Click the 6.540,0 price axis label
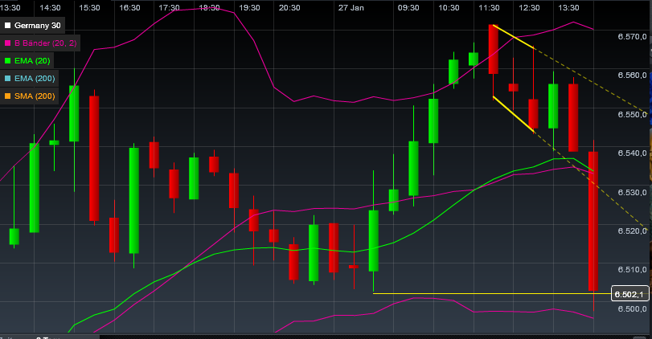 (632, 153)
